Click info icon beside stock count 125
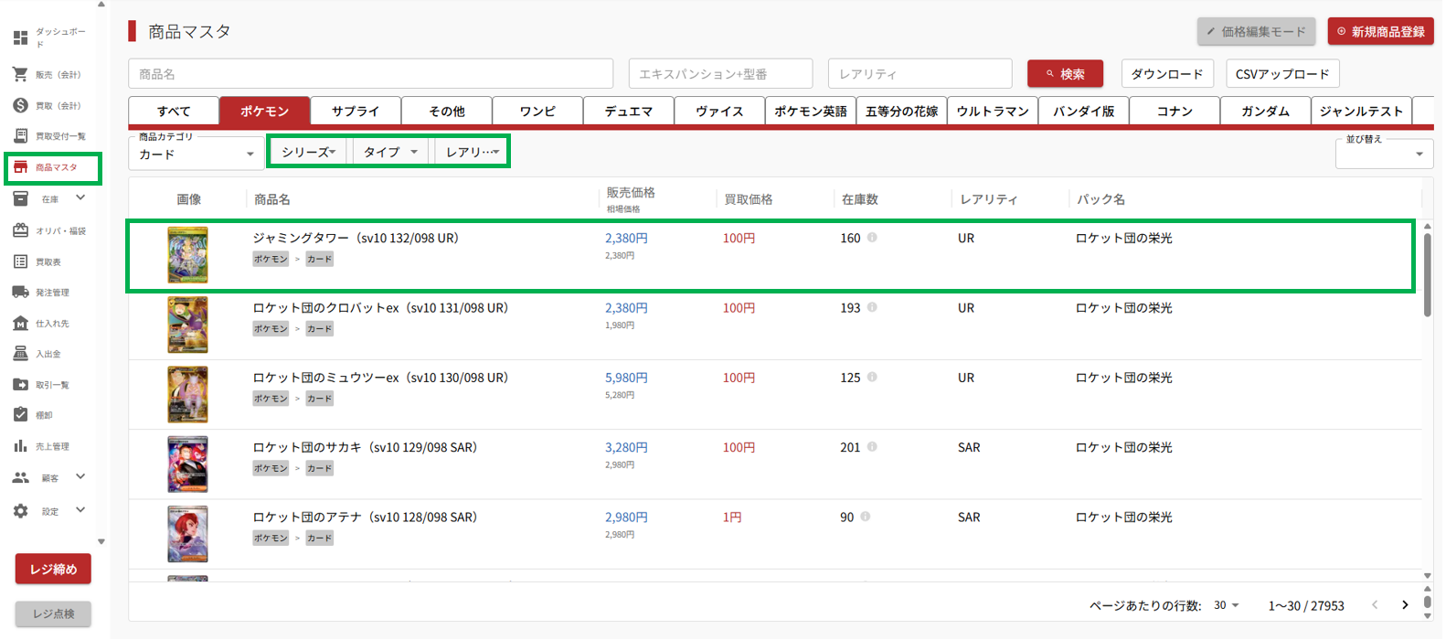The height and width of the screenshot is (640, 1446). (x=872, y=377)
